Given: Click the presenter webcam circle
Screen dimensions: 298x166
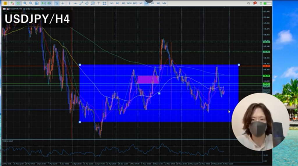Looking at the screenshot, I should [260, 122].
